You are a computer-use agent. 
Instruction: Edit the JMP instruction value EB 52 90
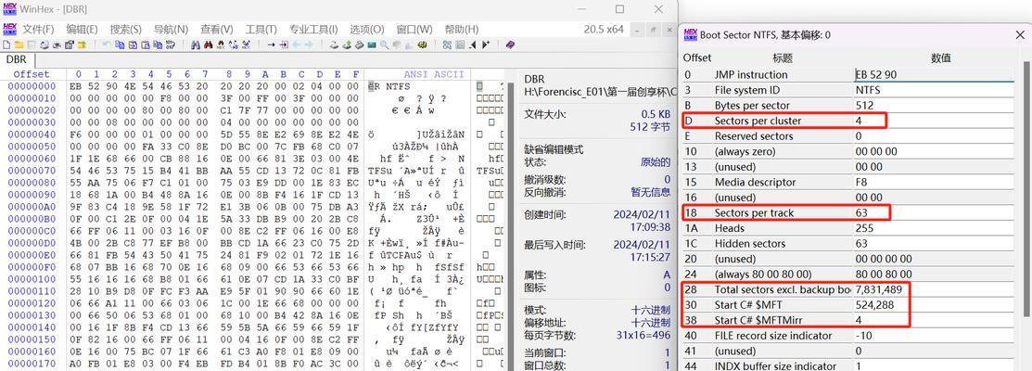(934, 74)
